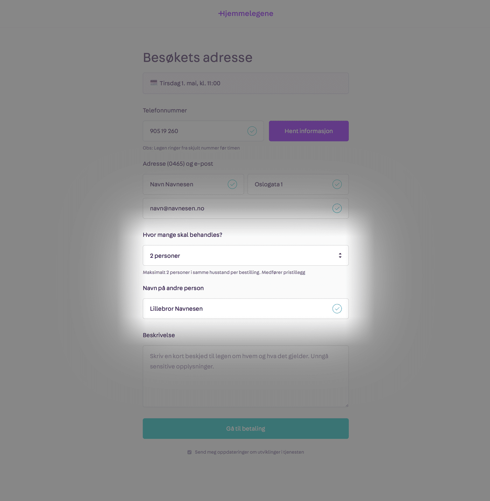Click the Lillebror Navnesen second person field
The image size is (490, 501).
[x=246, y=309]
